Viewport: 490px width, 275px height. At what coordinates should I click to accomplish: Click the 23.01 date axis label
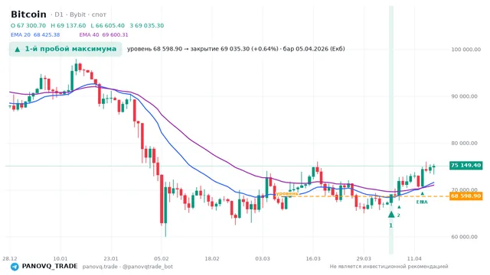[x=111, y=259]
